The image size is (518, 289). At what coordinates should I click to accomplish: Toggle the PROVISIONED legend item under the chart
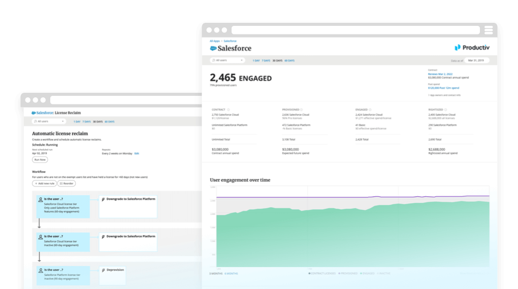pyautogui.click(x=348, y=273)
